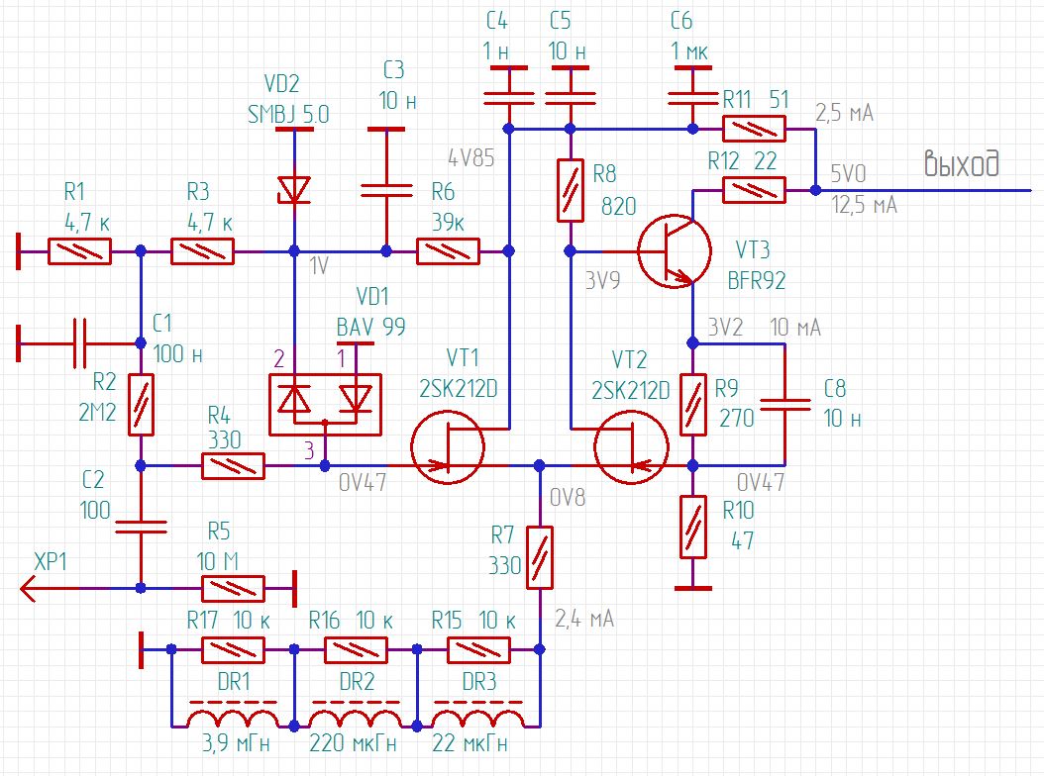The height and width of the screenshot is (776, 1044).
Task: Click the VD2 SMBJ 5.0 diode symbol
Action: coord(294,189)
